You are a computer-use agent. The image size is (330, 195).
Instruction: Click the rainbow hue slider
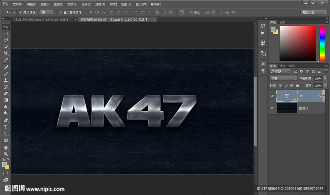point(322,44)
